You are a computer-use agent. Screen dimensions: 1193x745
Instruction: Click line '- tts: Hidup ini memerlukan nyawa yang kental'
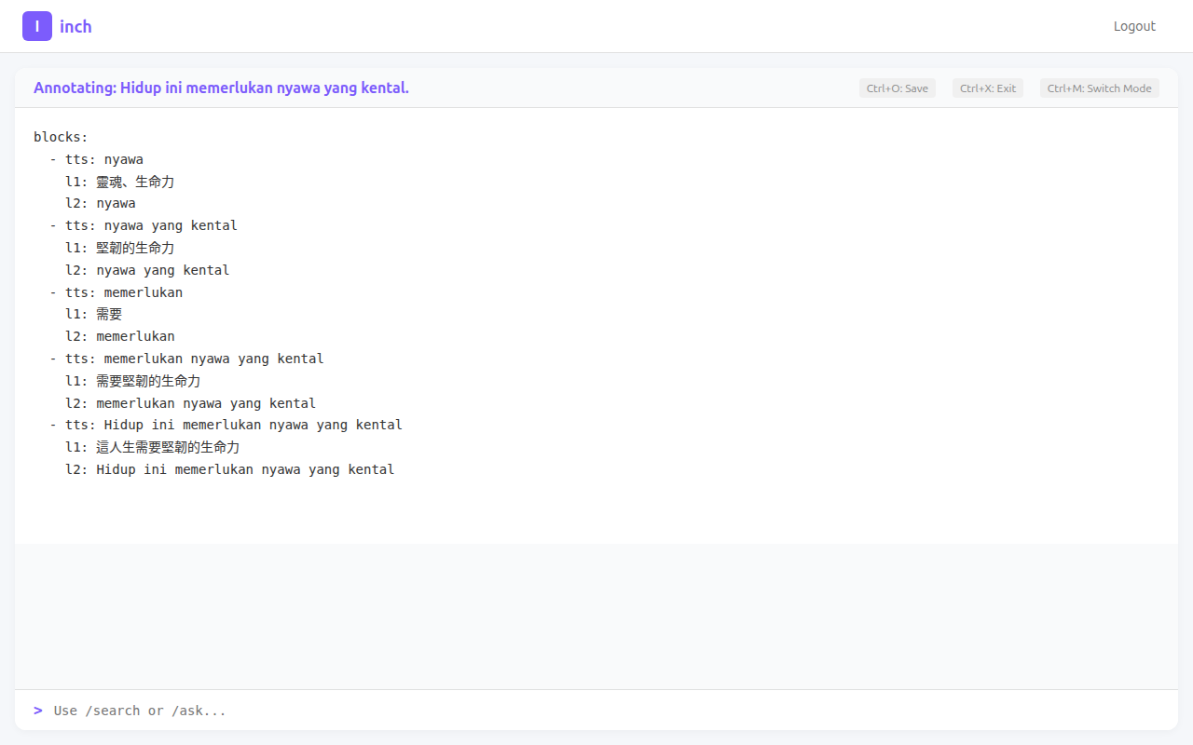(x=226, y=425)
